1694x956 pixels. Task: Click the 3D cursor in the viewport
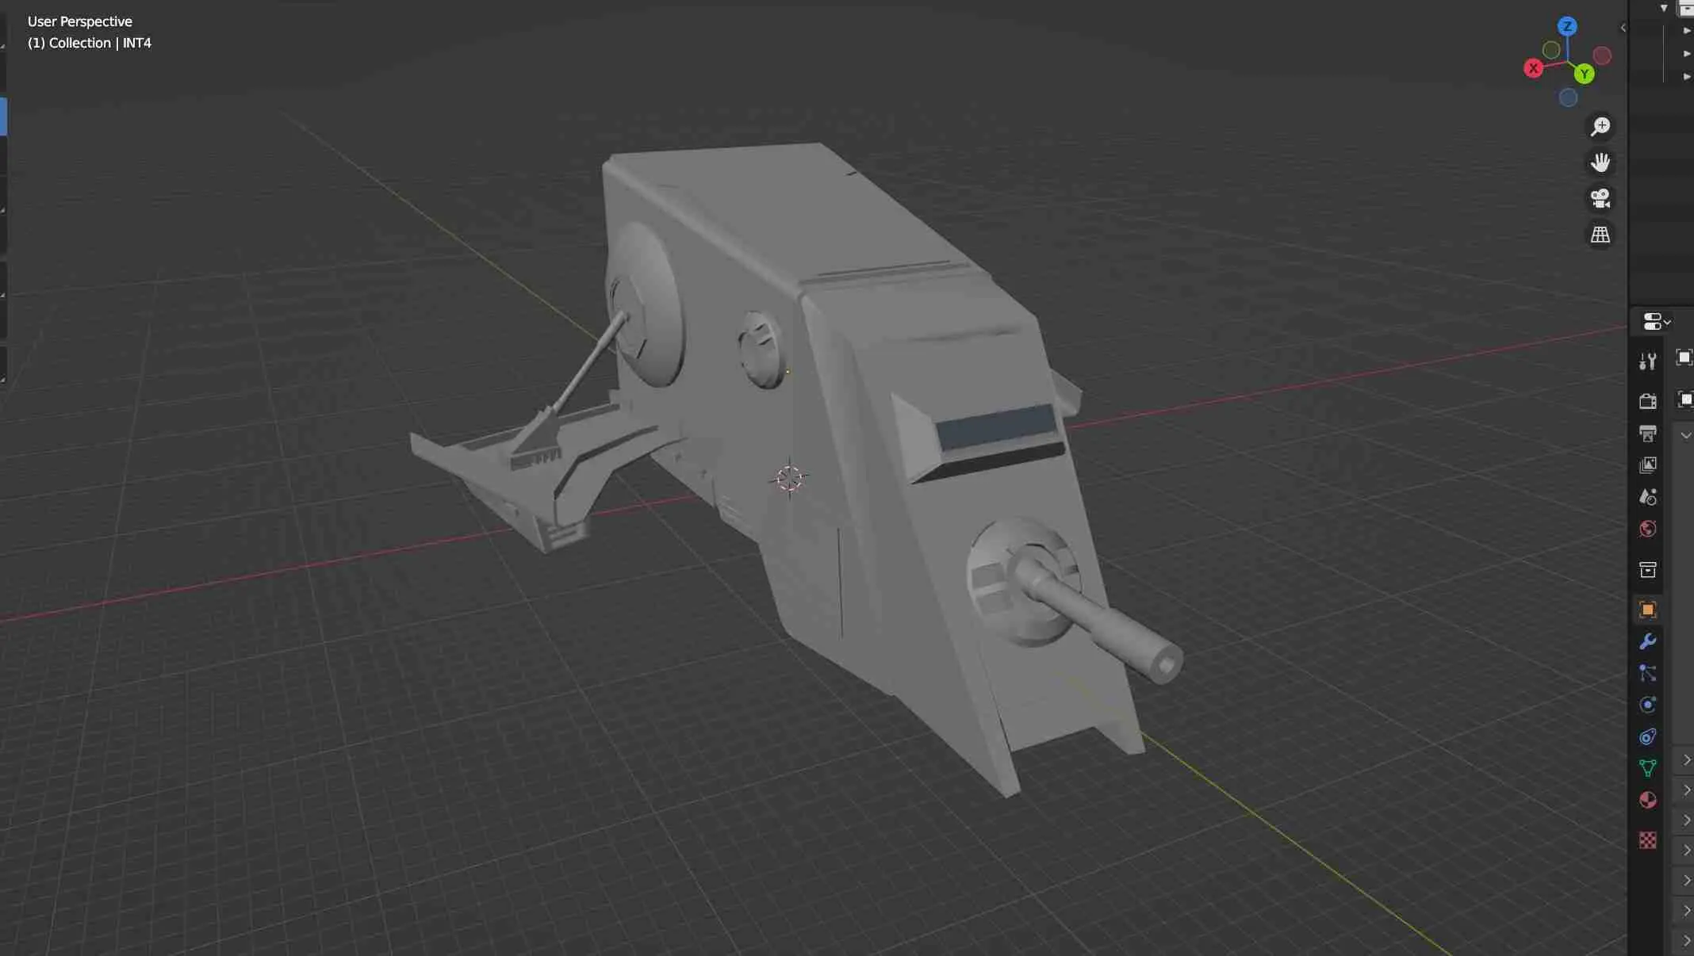(789, 478)
